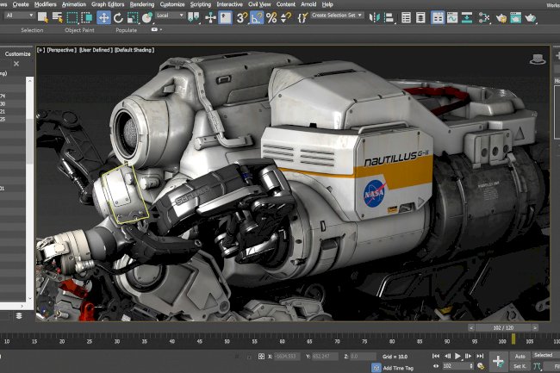
Task: Enable Select and Manipulate tool
Action: [x=211, y=17]
